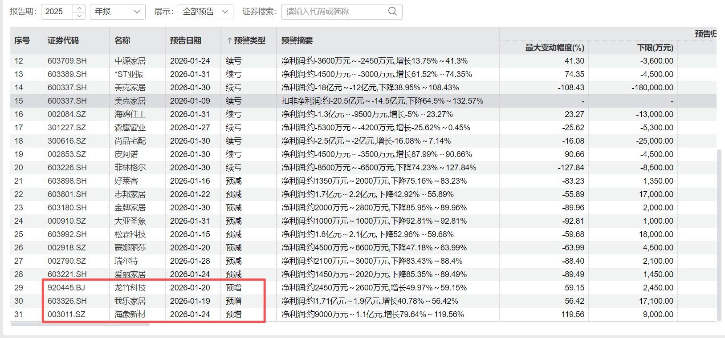Sort by 最大变动幅度(%) column header
The height and width of the screenshot is (338, 725).
pyautogui.click(x=554, y=48)
